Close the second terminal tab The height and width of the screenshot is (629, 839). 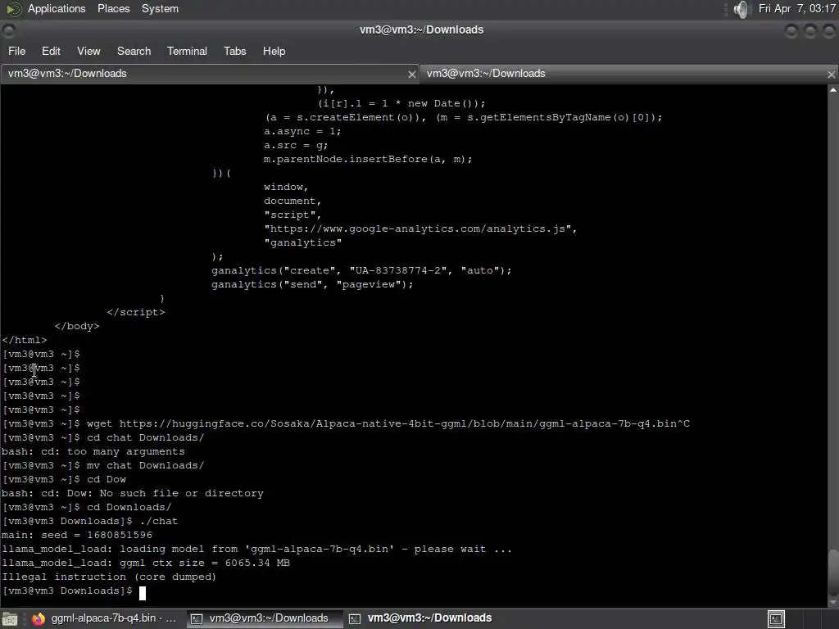pyautogui.click(x=831, y=75)
